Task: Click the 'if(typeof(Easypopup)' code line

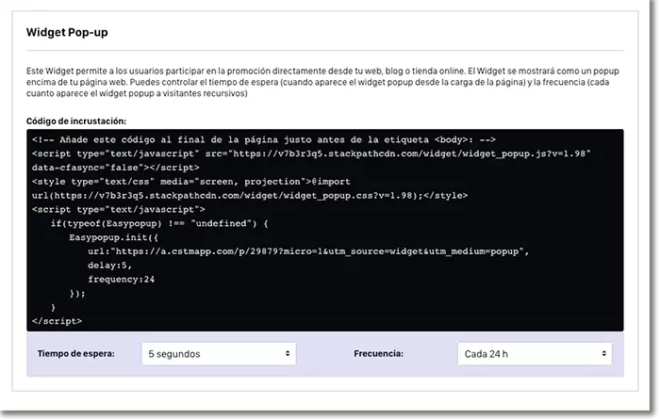Action: coord(159,223)
